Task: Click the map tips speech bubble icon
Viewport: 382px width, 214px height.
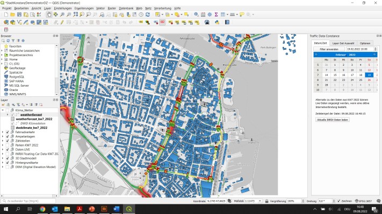Action: (x=242, y=15)
